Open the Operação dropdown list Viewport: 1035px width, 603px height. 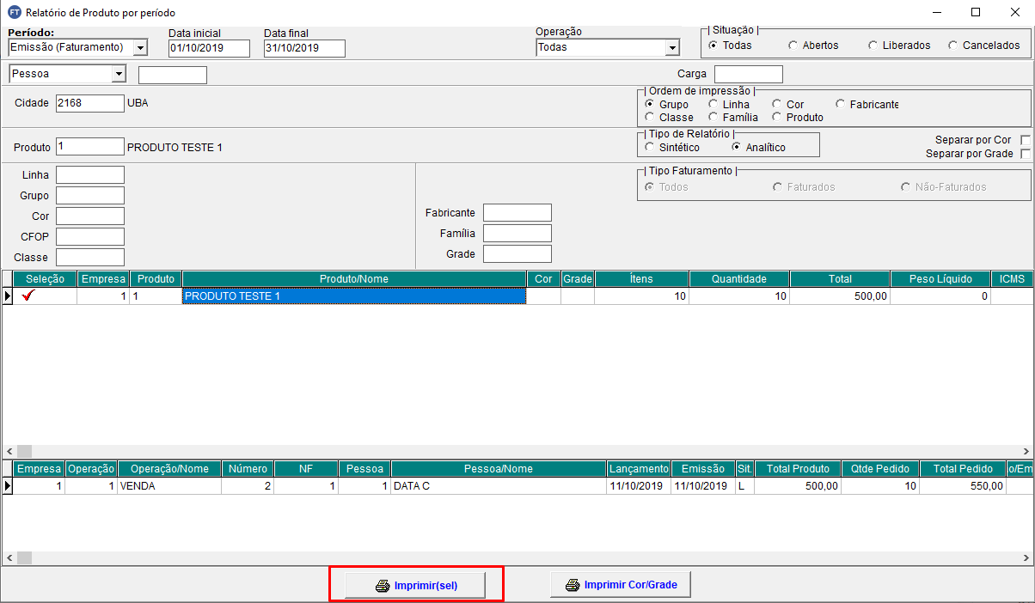(671, 48)
